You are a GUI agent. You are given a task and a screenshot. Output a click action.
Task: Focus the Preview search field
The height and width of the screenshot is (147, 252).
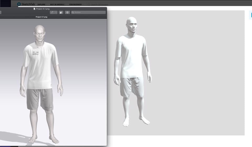88,12
